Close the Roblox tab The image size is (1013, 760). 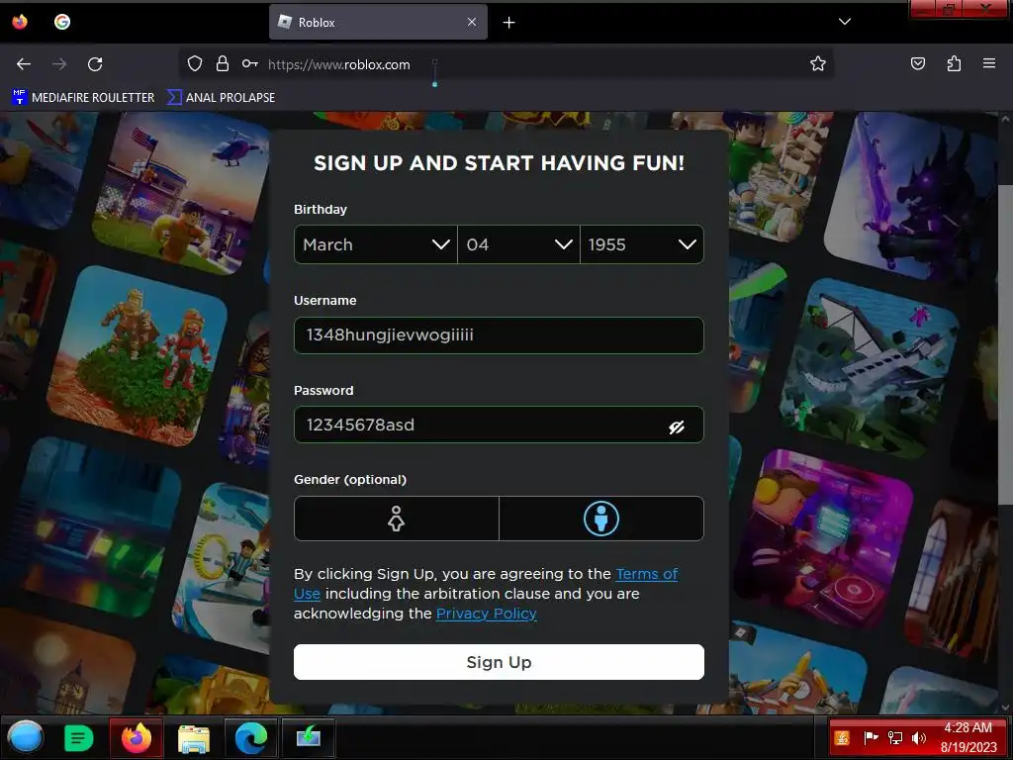[x=472, y=22]
